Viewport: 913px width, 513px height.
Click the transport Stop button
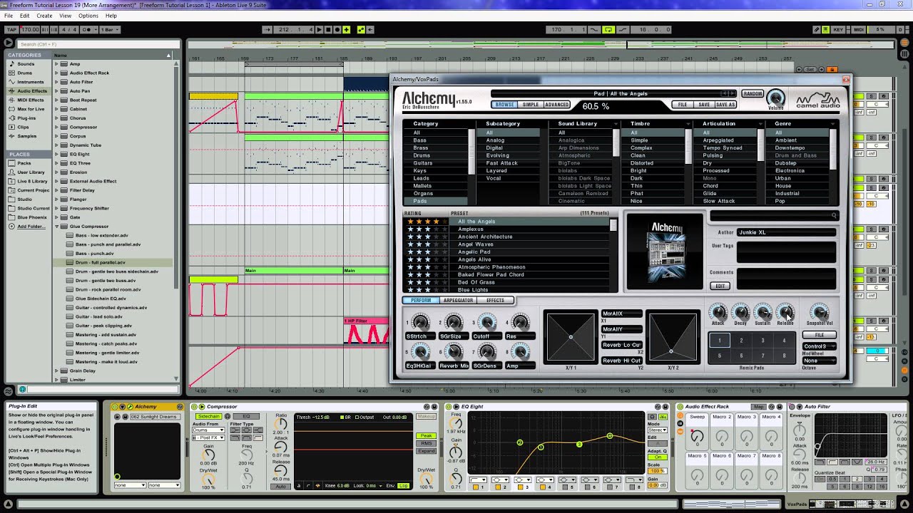(328, 29)
